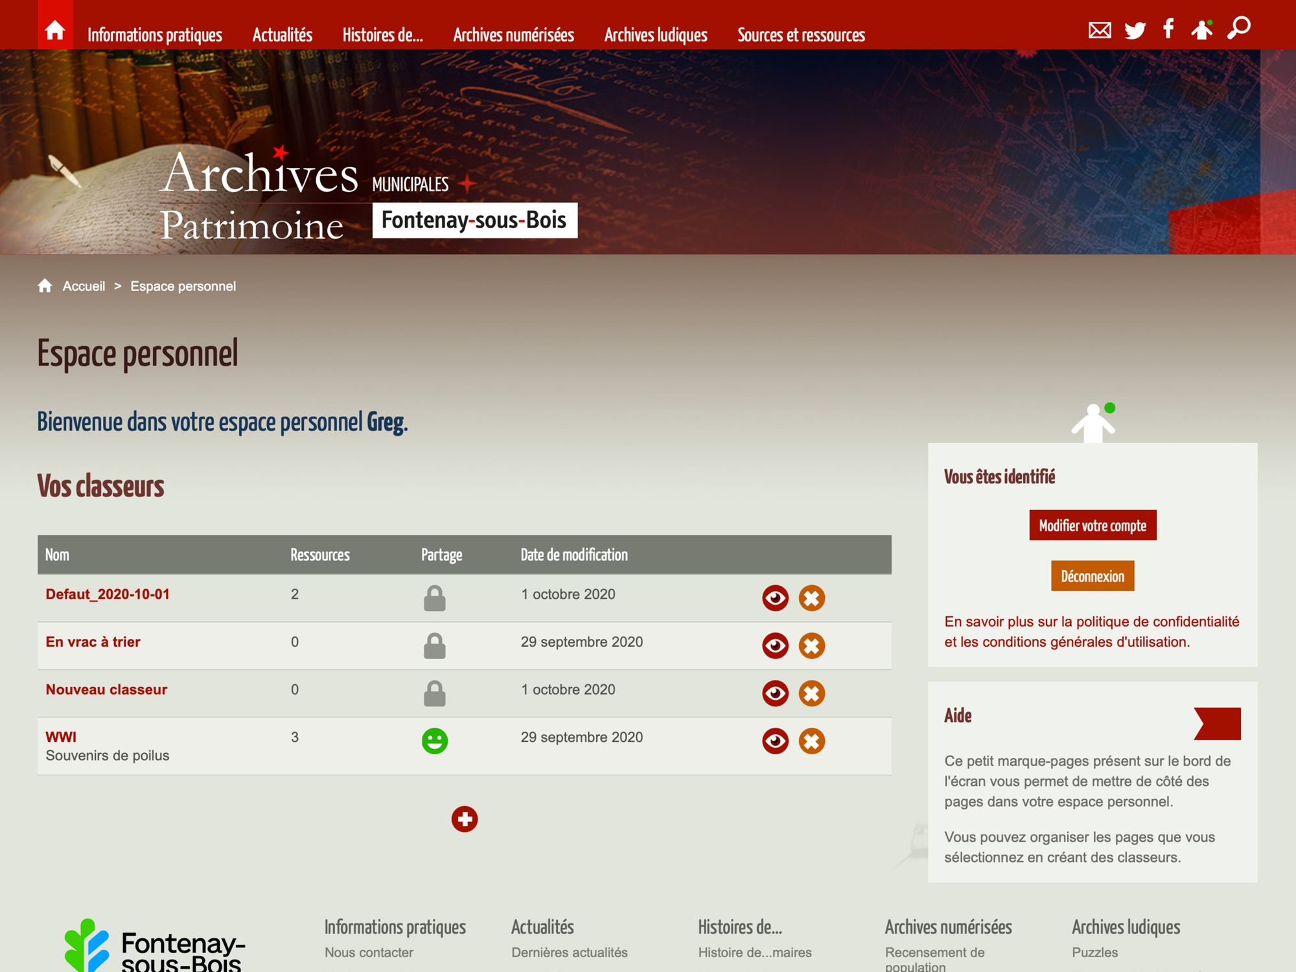
Task: Expand the Informations pratiques menu
Action: point(155,35)
